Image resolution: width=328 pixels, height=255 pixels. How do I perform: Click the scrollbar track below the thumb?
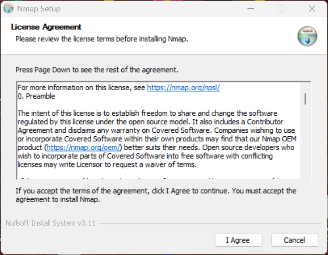305,145
